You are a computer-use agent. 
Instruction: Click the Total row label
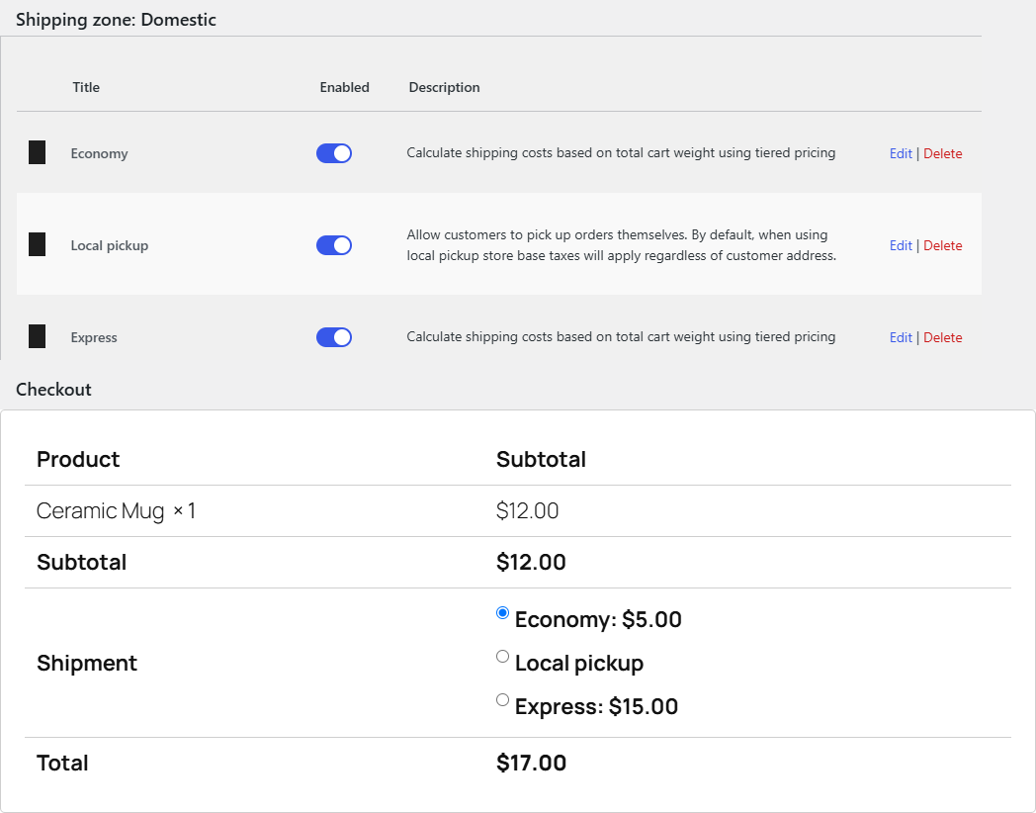62,763
